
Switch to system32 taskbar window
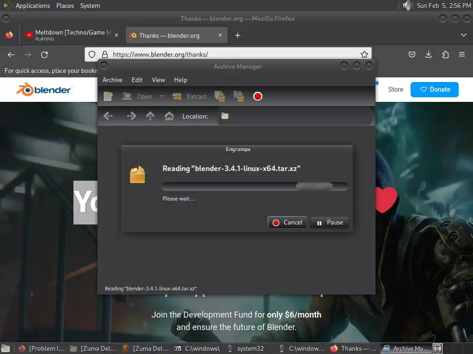pyautogui.click(x=245, y=348)
